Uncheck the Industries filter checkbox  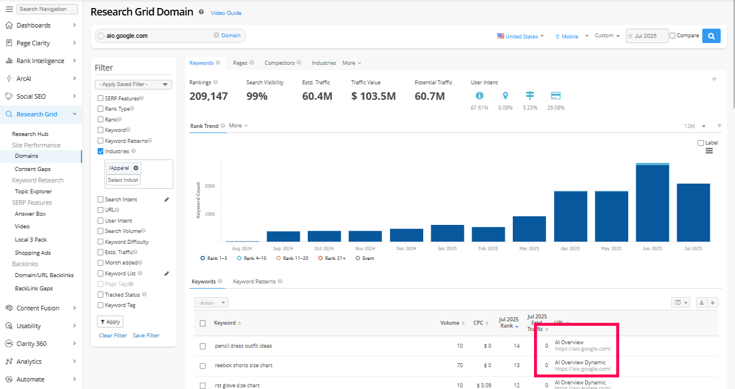coord(100,151)
